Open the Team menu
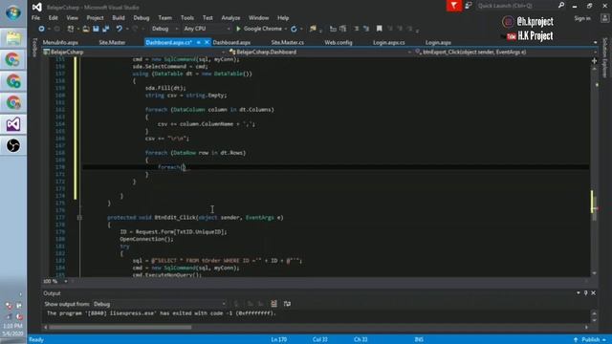 tap(164, 18)
